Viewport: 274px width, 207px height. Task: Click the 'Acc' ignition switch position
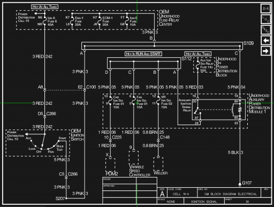[28, 138]
